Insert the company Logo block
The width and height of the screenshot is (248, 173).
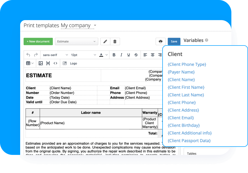(70, 63)
